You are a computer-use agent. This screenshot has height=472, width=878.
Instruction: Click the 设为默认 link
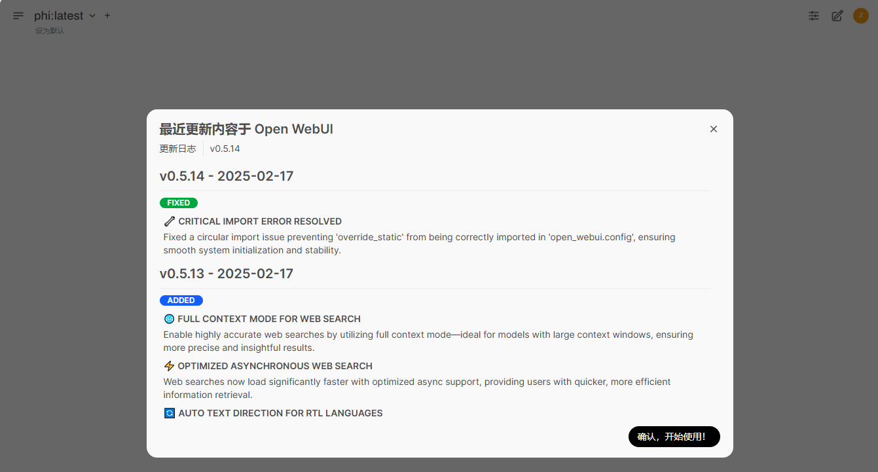50,31
